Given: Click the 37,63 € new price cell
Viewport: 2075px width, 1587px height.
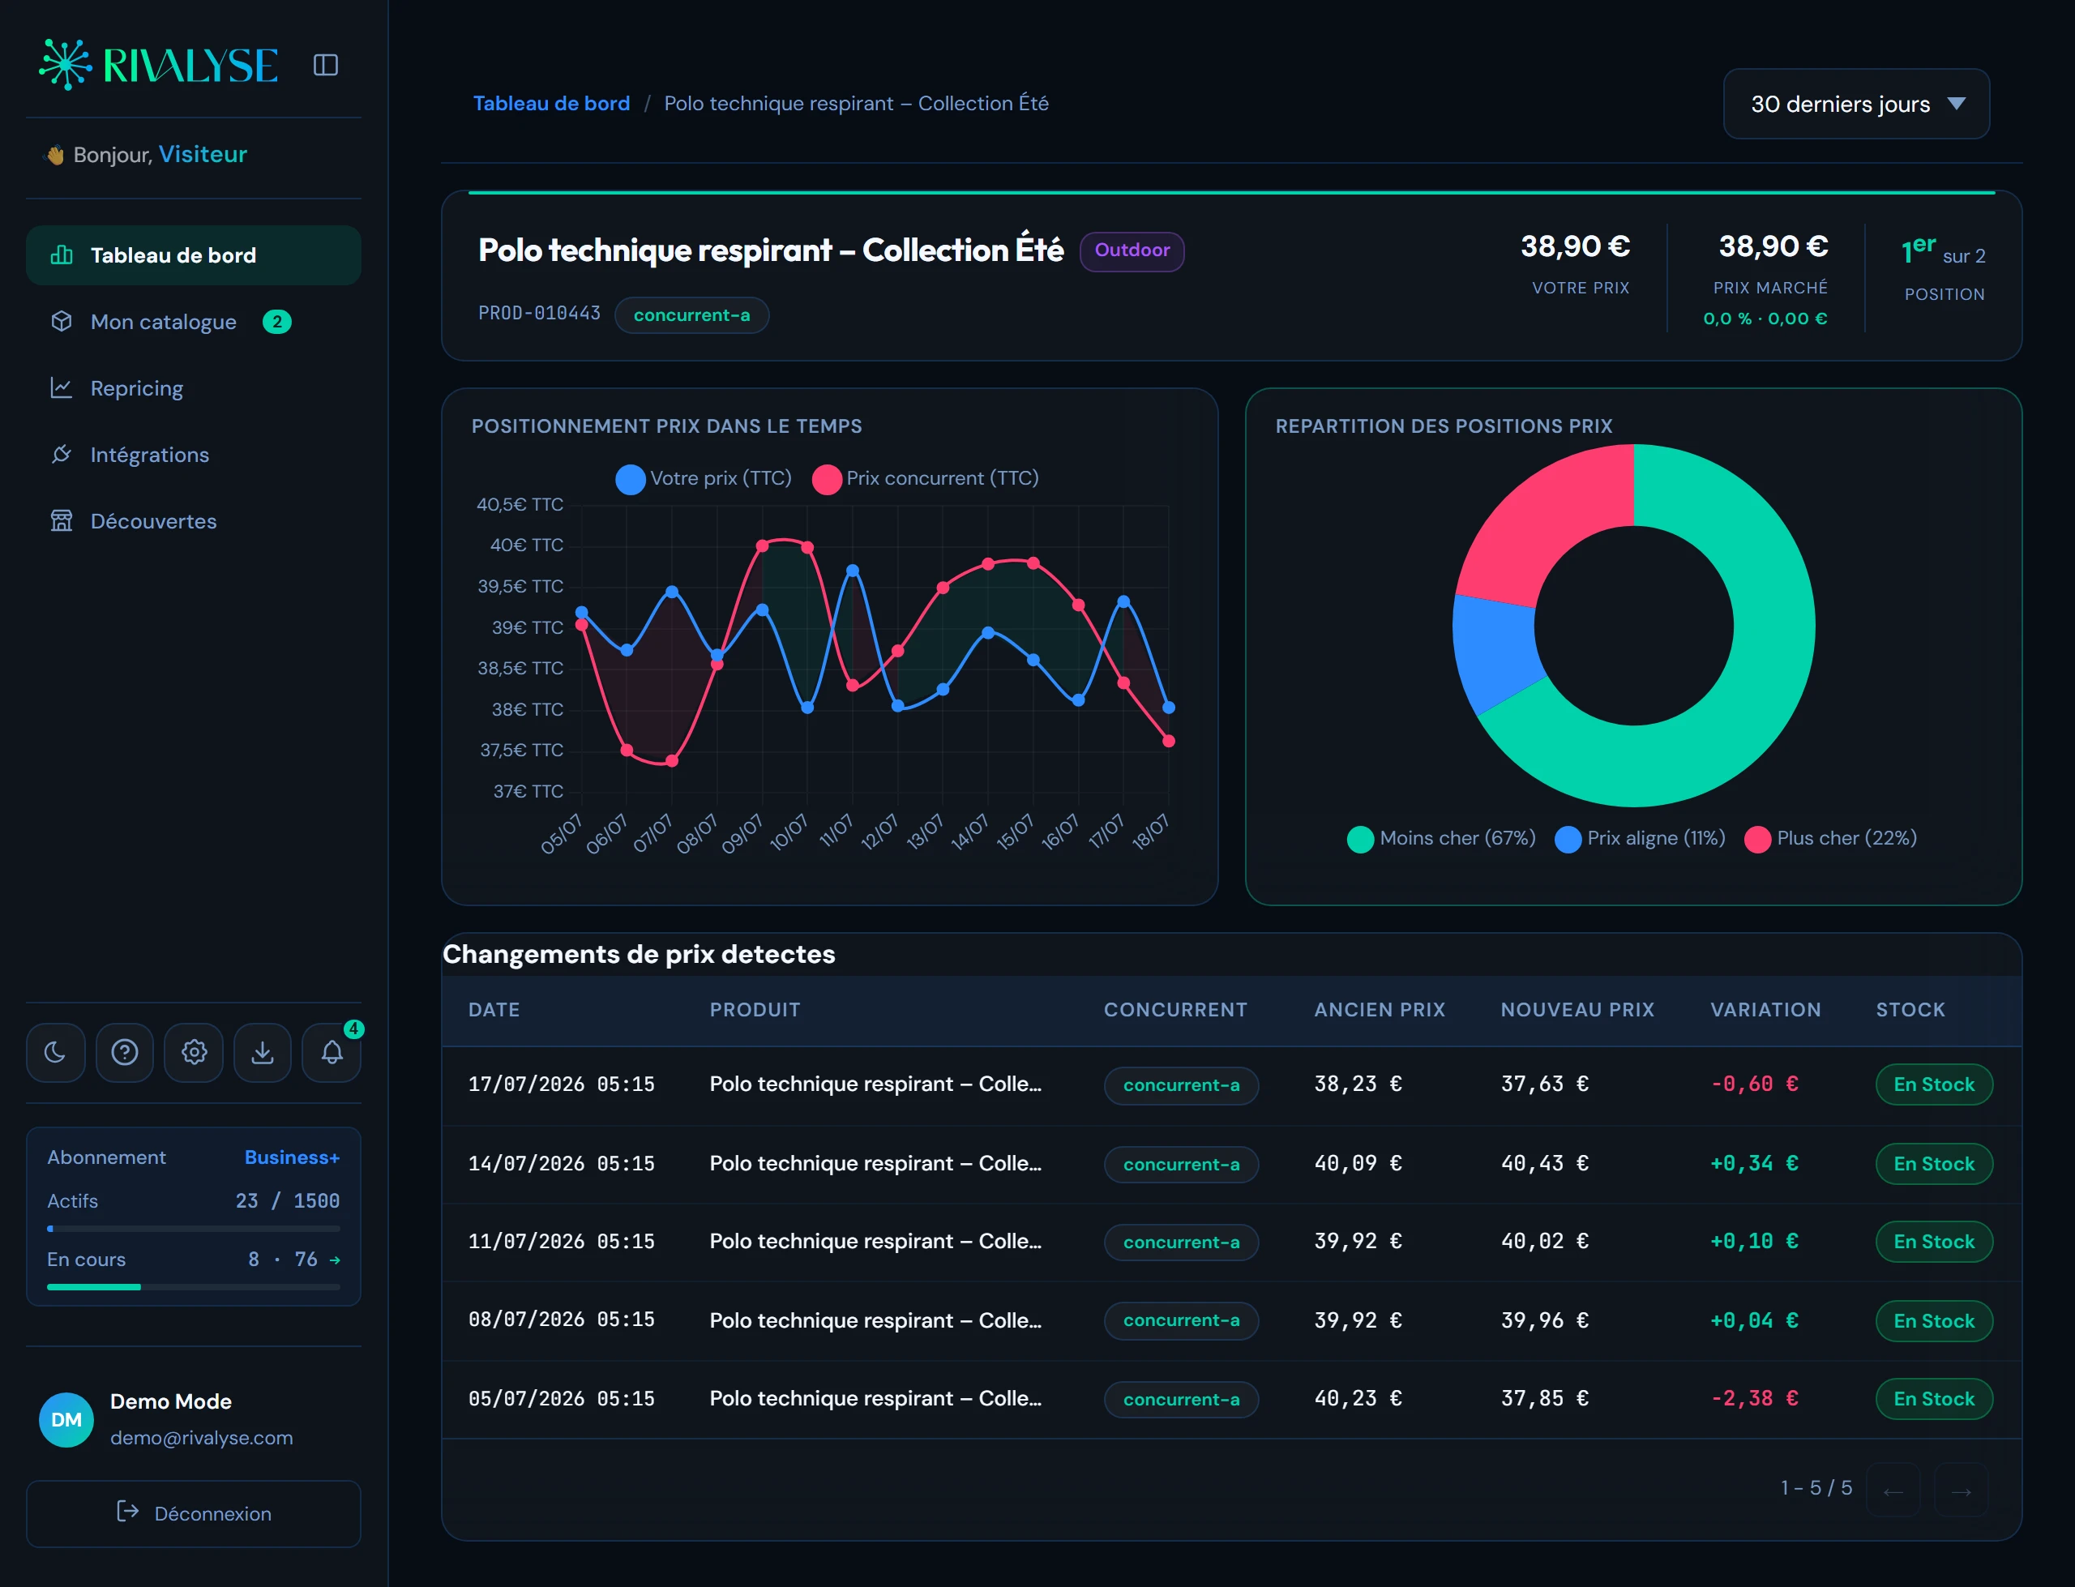Looking at the screenshot, I should point(1545,1084).
